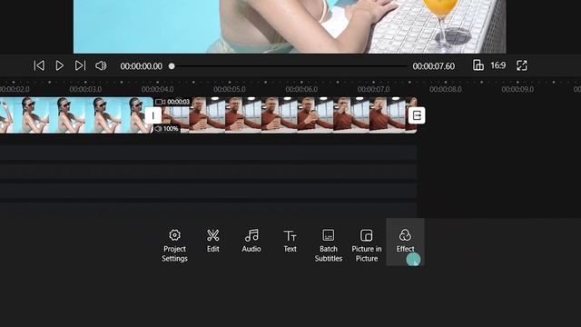This screenshot has width=581, height=327.
Task: Skip to next frame button
Action: [80, 65]
